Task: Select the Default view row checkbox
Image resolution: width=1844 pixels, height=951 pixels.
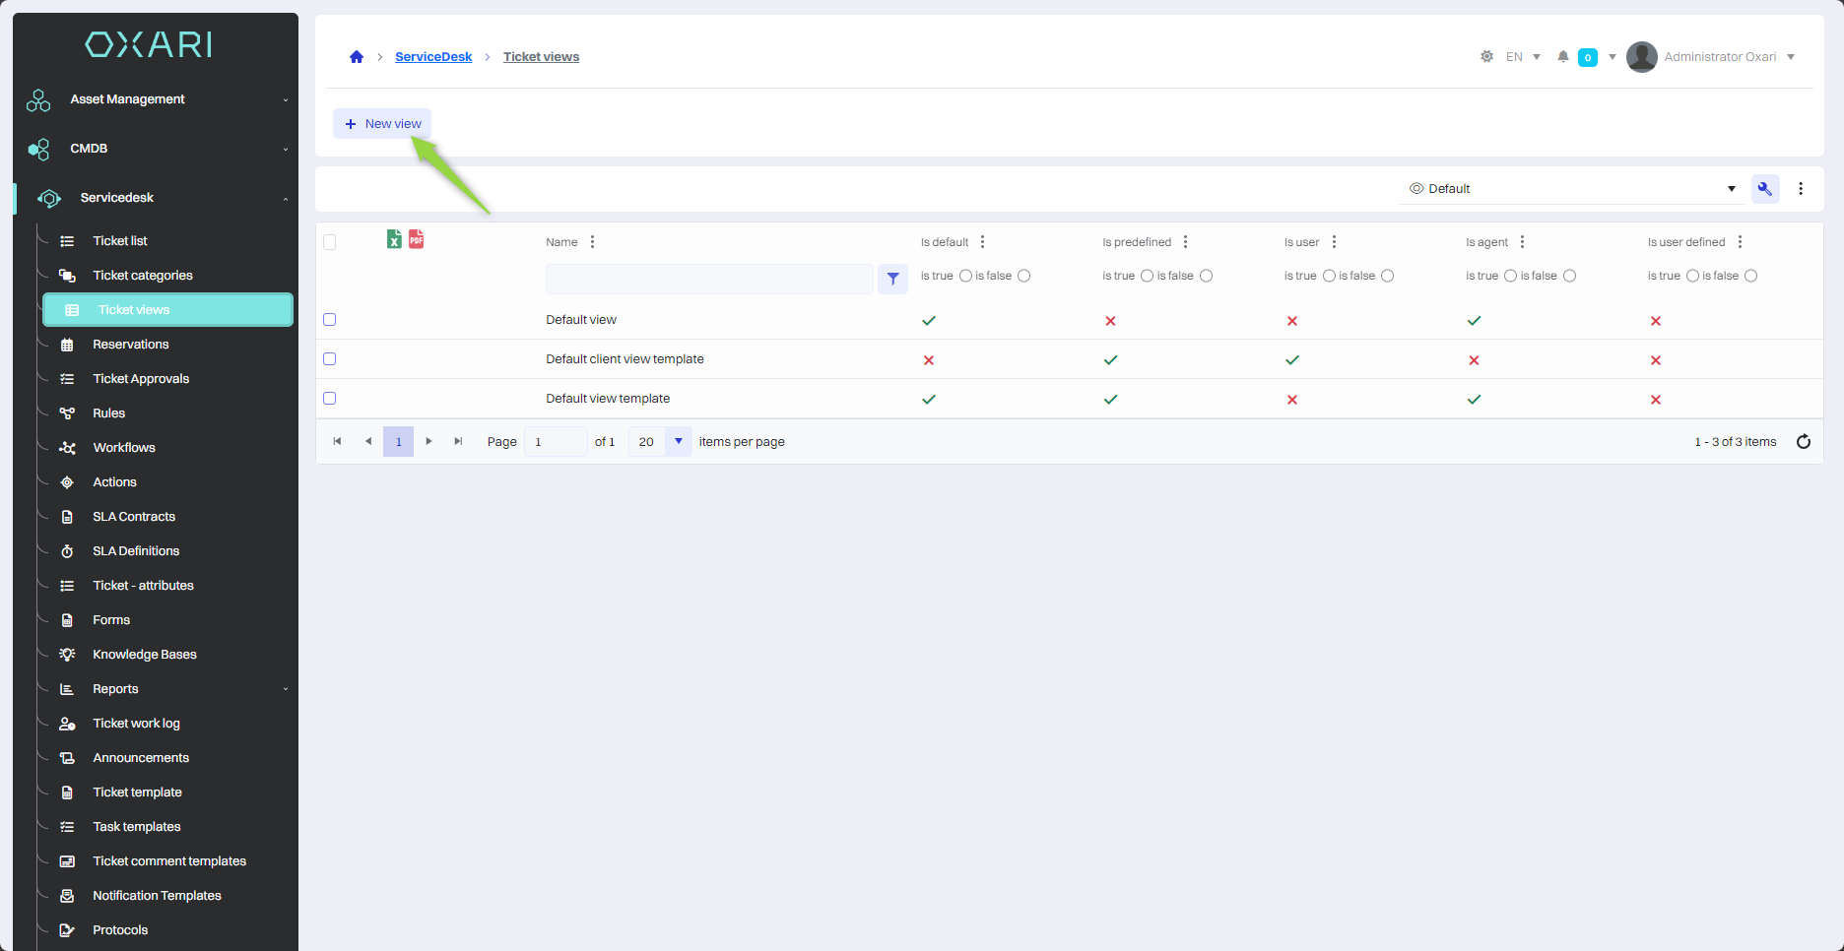Action: pyautogui.click(x=330, y=320)
